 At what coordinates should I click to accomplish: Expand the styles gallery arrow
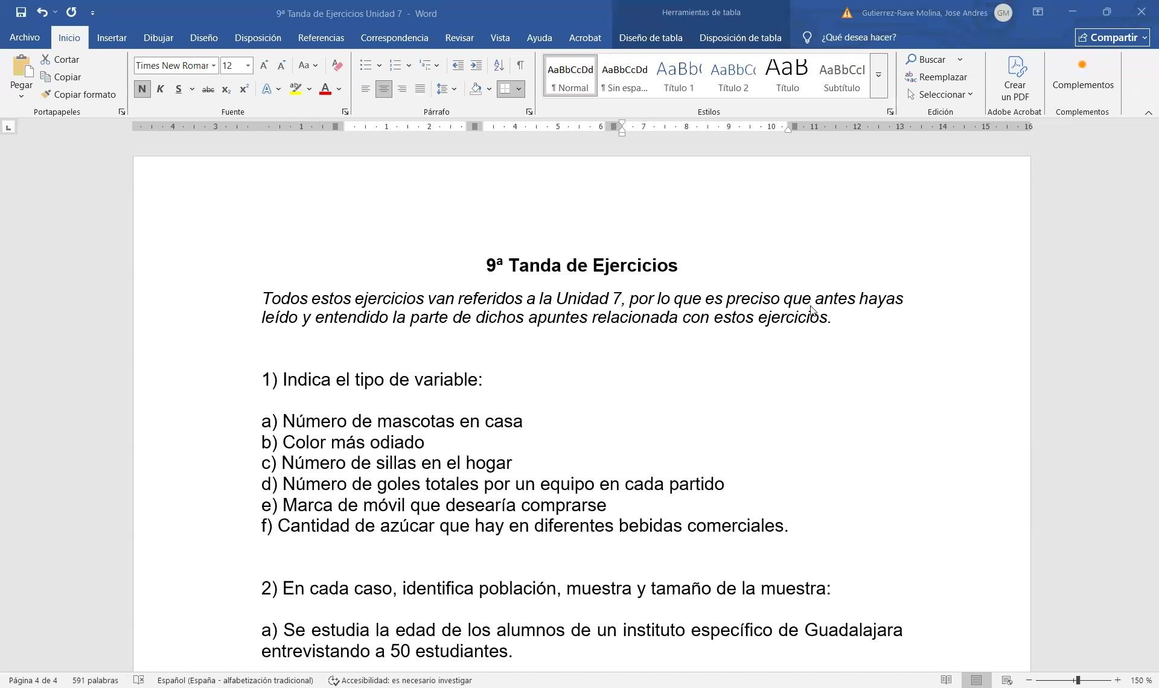point(878,75)
